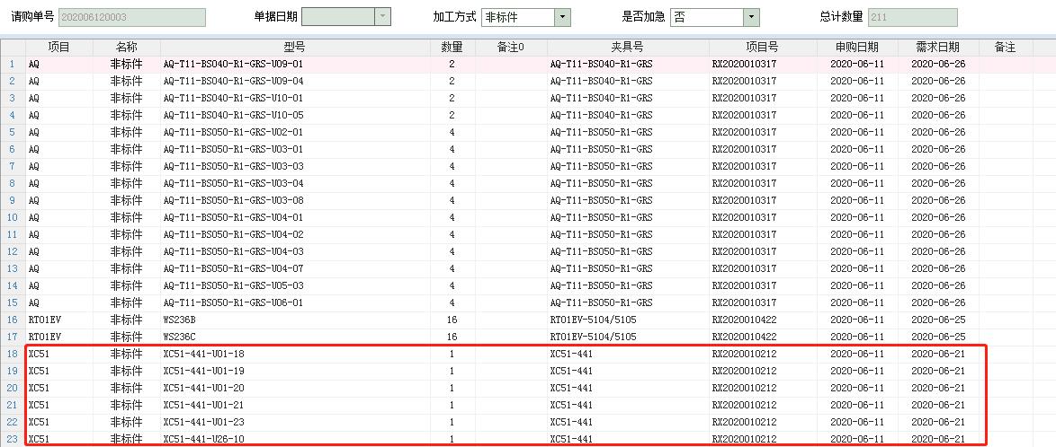Select the 需求日期 column header
1056x447 pixels.
(x=937, y=48)
